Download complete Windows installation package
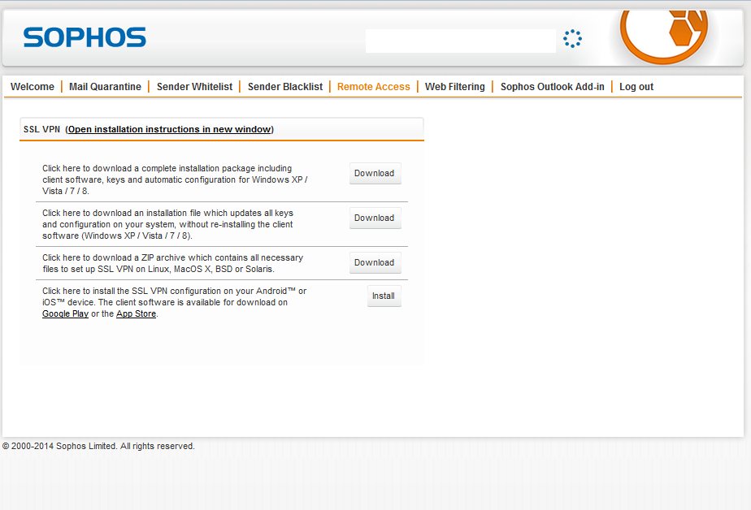 tap(375, 173)
